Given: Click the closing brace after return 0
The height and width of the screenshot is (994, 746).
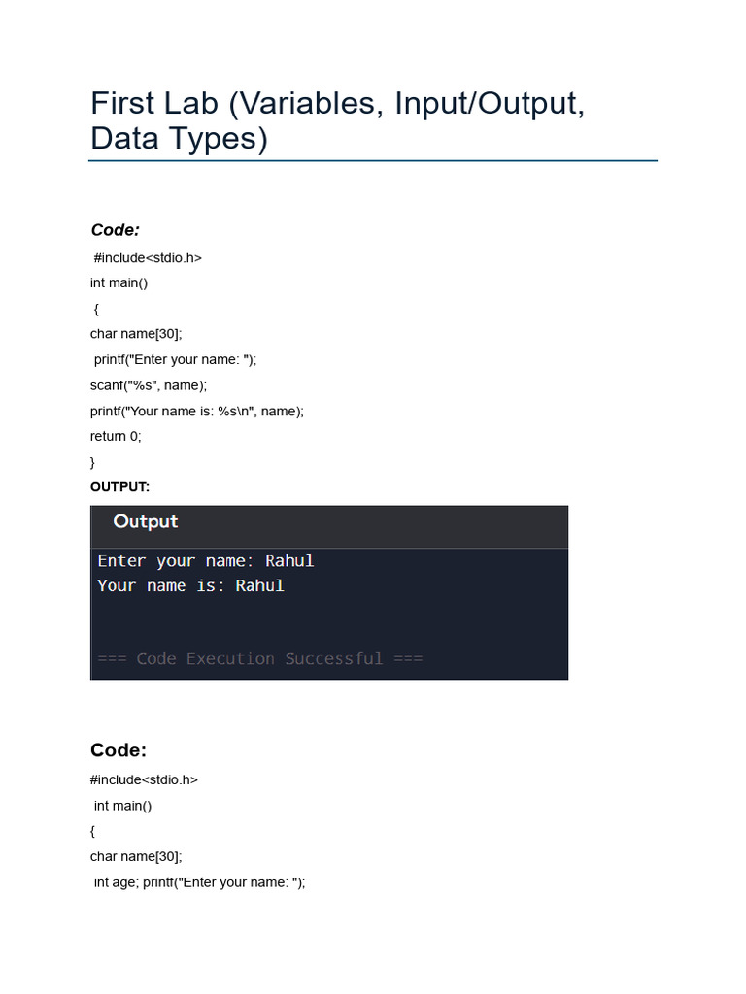Looking at the screenshot, I should [93, 462].
